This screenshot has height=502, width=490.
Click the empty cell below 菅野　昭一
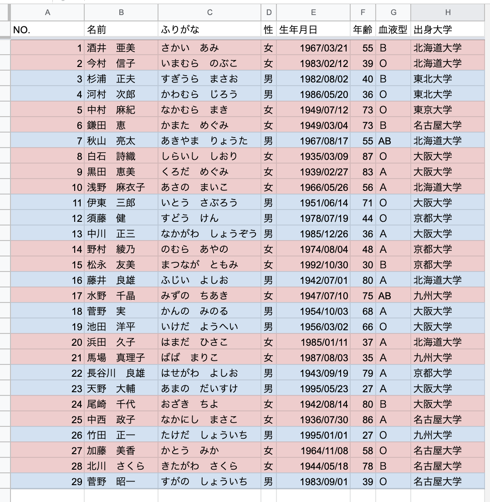pos(120,495)
